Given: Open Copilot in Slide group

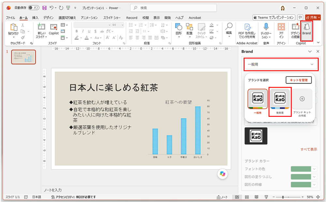Looking at the screenshot, I should click(x=54, y=29).
